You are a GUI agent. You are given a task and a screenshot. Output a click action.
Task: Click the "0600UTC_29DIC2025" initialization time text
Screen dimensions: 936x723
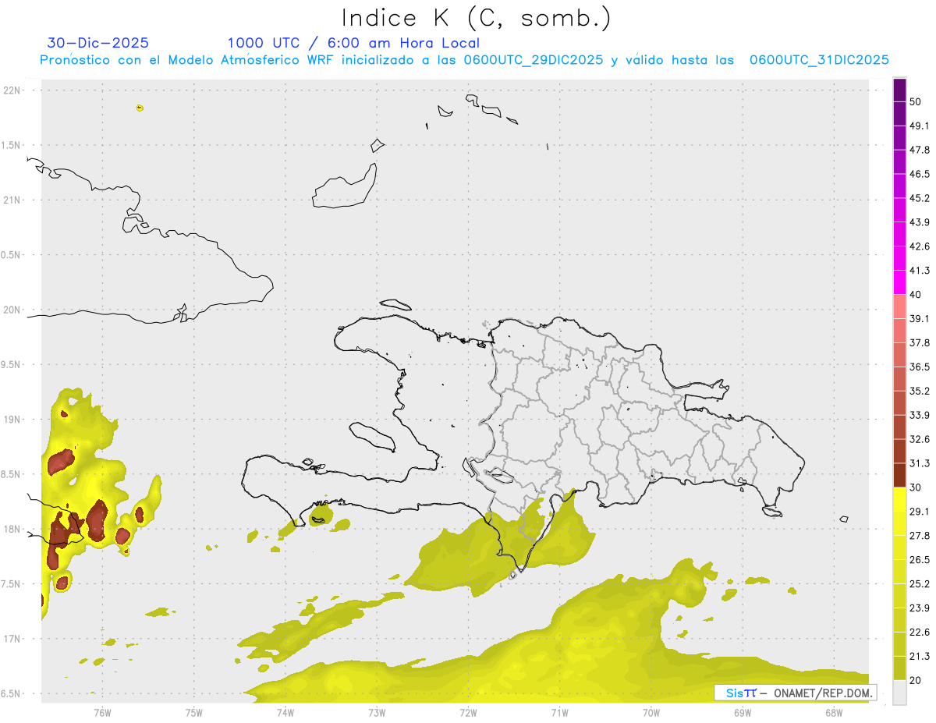click(534, 60)
